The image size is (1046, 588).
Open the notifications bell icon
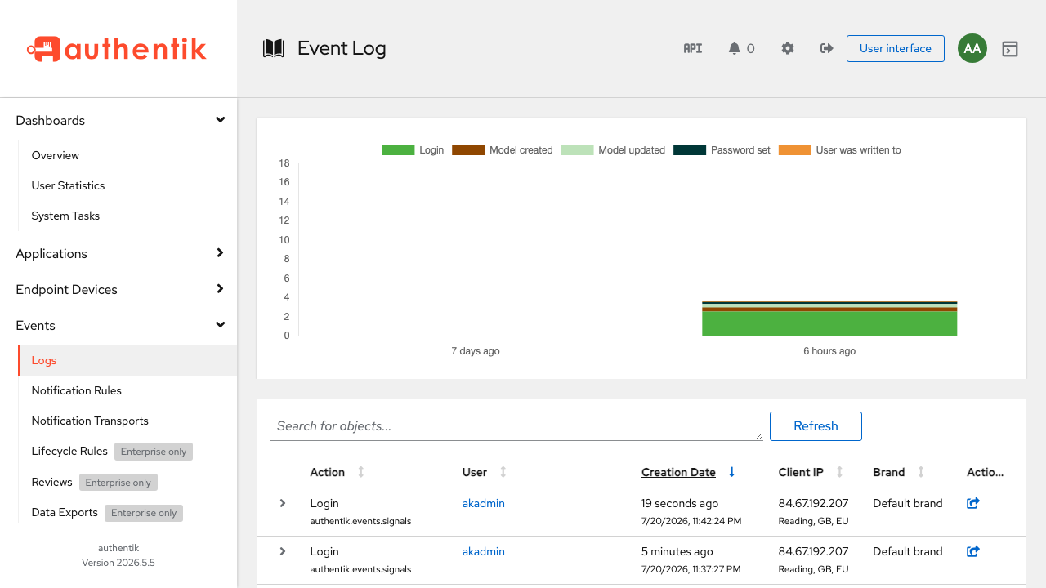pos(734,48)
